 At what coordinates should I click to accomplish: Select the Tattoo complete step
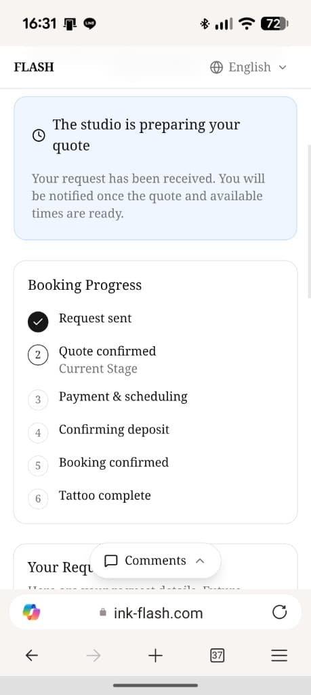105,495
